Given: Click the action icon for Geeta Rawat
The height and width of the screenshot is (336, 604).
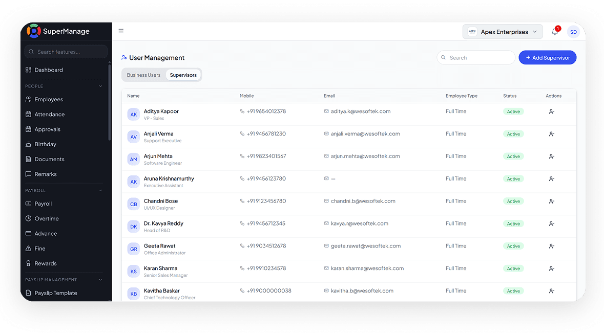Looking at the screenshot, I should [552, 246].
